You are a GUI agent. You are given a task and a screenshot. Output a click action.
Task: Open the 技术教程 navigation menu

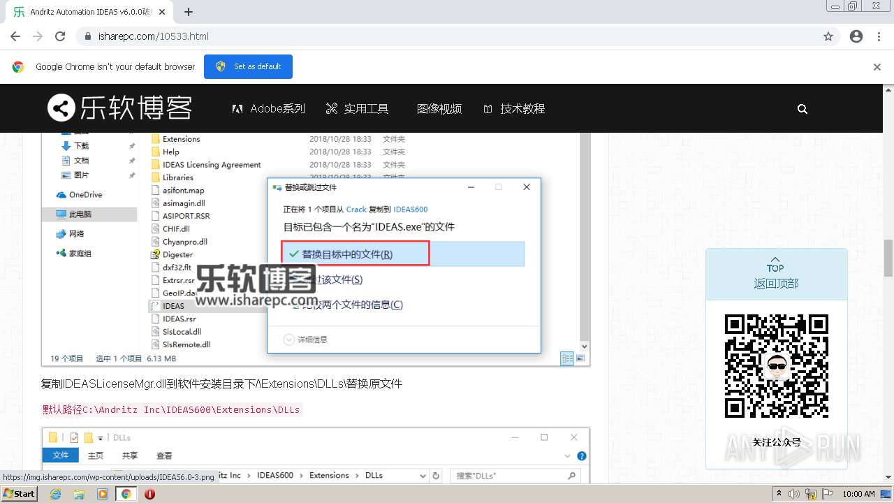514,108
